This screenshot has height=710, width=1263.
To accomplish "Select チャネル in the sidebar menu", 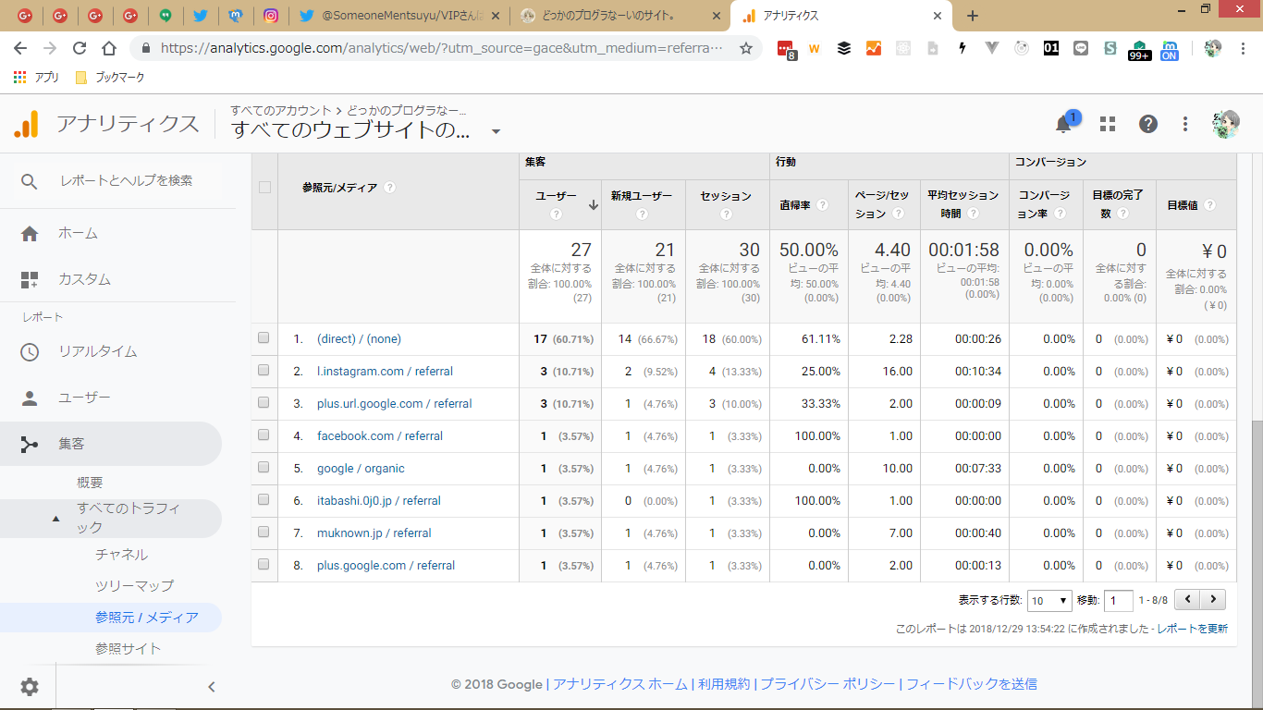I will pos(121,555).
